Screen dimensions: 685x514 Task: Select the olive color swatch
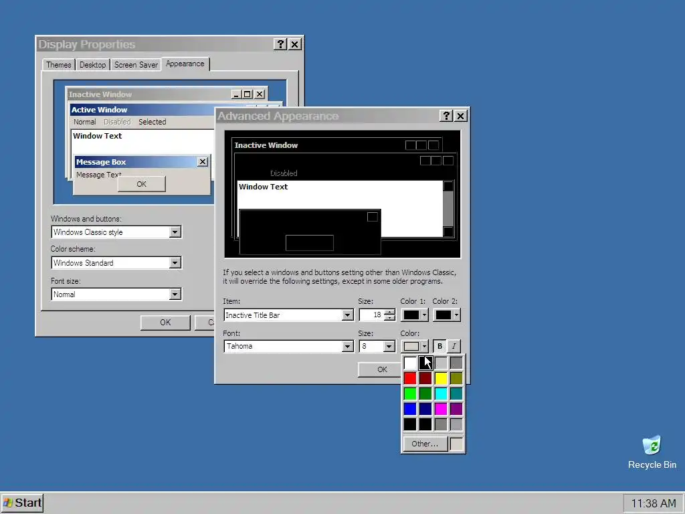456,378
